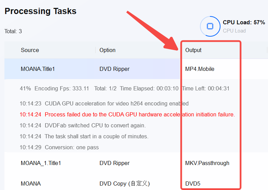268x190 pixels.
Task: Click the DVD5 output cell
Action: (193, 183)
